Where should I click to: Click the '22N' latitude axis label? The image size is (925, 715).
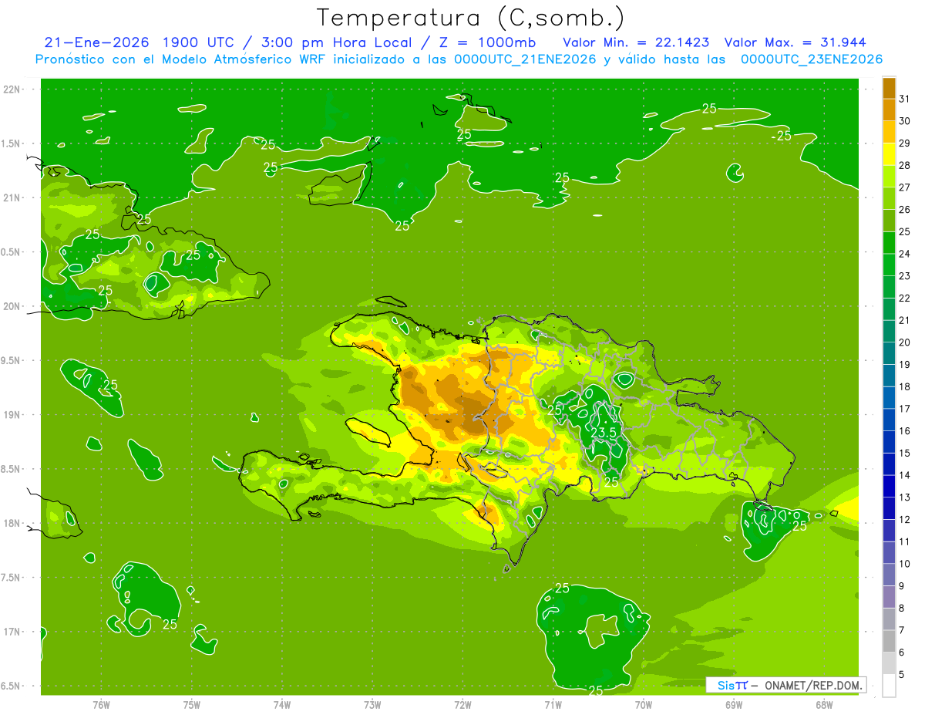[12, 89]
